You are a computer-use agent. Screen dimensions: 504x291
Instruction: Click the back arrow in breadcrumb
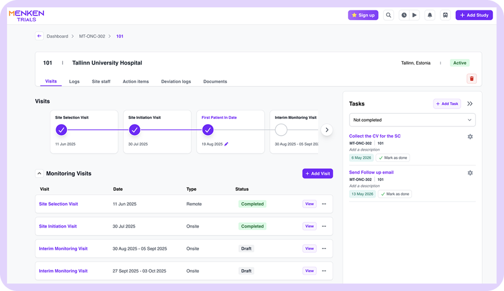[39, 36]
